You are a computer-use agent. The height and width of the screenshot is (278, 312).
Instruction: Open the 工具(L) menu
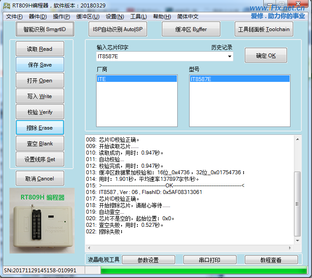139,17
